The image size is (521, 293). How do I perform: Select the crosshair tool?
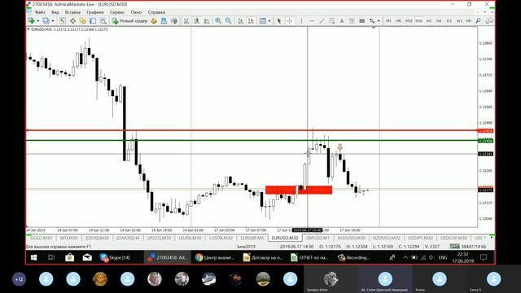(x=290, y=21)
